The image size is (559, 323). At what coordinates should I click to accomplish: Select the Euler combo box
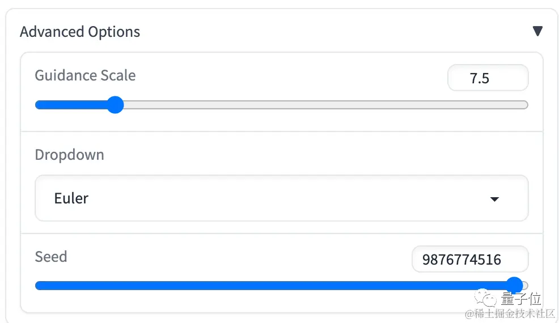point(281,198)
